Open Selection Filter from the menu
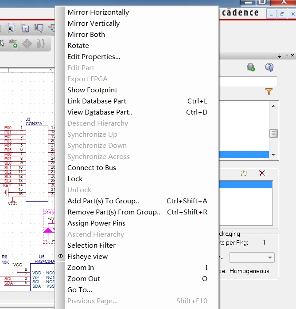The image size is (296, 309). coord(91,246)
